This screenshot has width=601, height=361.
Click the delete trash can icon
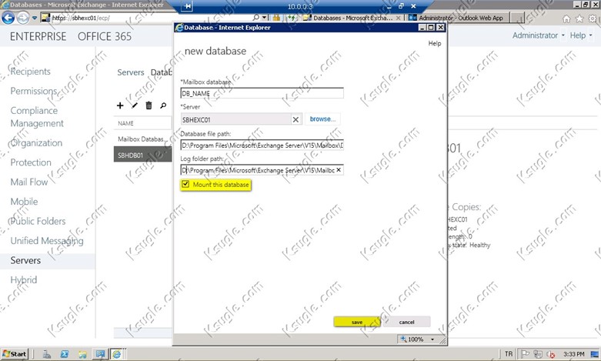(149, 105)
